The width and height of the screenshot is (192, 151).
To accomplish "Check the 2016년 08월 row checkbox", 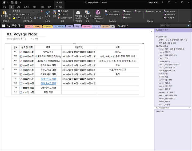I will tap(21, 83).
